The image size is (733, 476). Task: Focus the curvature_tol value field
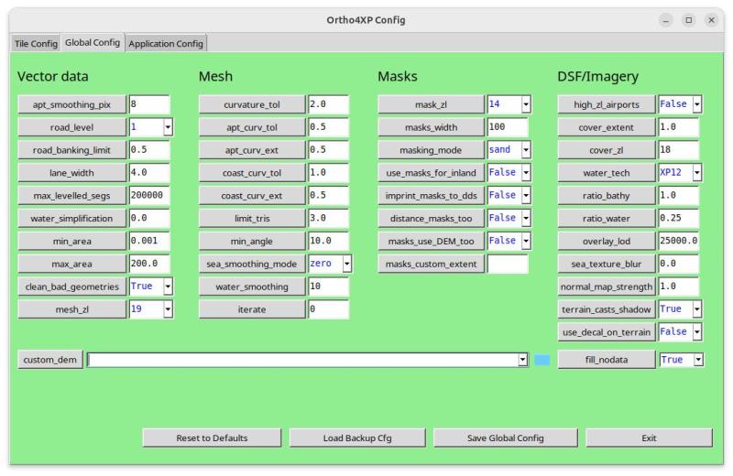[x=328, y=104]
